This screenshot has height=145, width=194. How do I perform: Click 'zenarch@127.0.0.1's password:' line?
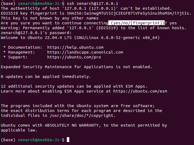(36, 33)
